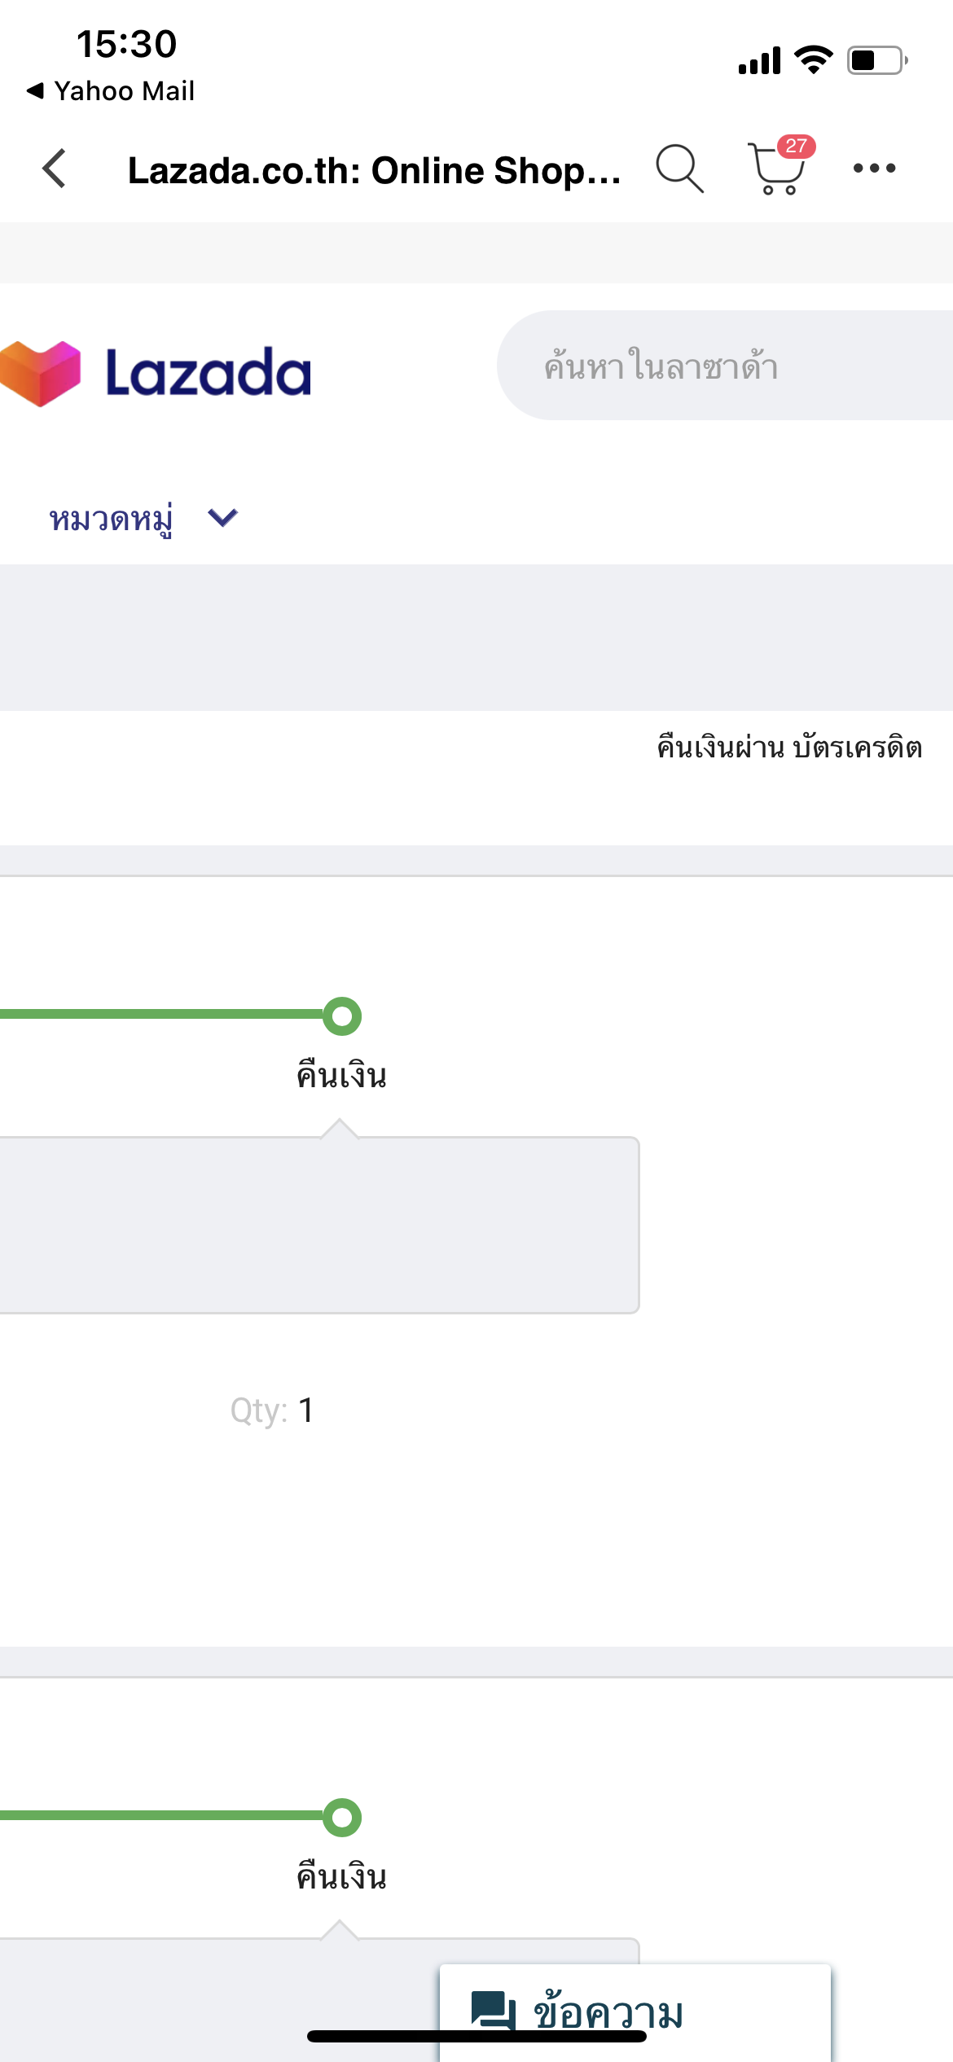953x2062 pixels.
Task: Tap the red 27 cart badge
Action: 796,147
